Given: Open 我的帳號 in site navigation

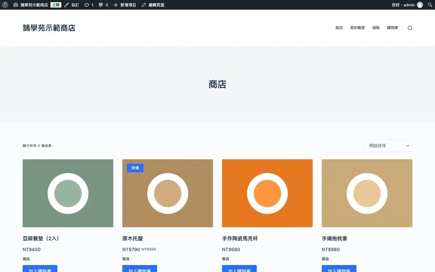Looking at the screenshot, I should coord(357,28).
